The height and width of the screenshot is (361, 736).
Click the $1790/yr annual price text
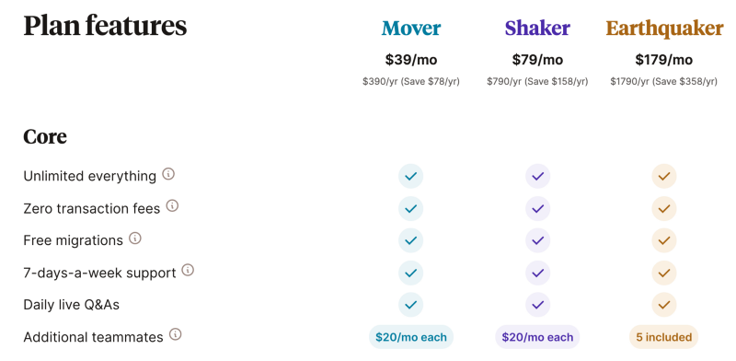pos(663,82)
